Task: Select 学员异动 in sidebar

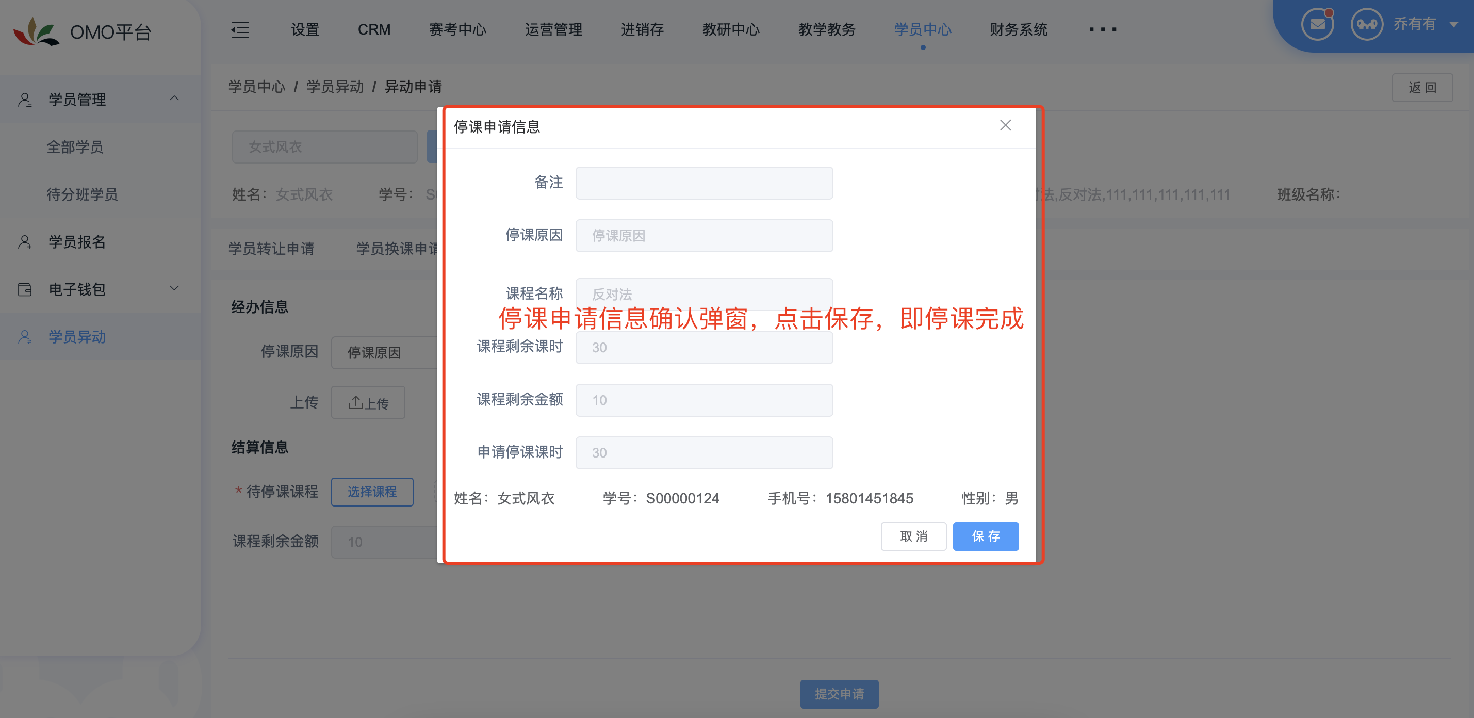Action: 77,337
